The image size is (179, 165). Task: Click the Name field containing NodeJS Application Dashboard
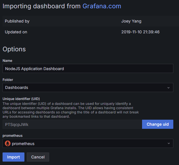(x=88, y=68)
